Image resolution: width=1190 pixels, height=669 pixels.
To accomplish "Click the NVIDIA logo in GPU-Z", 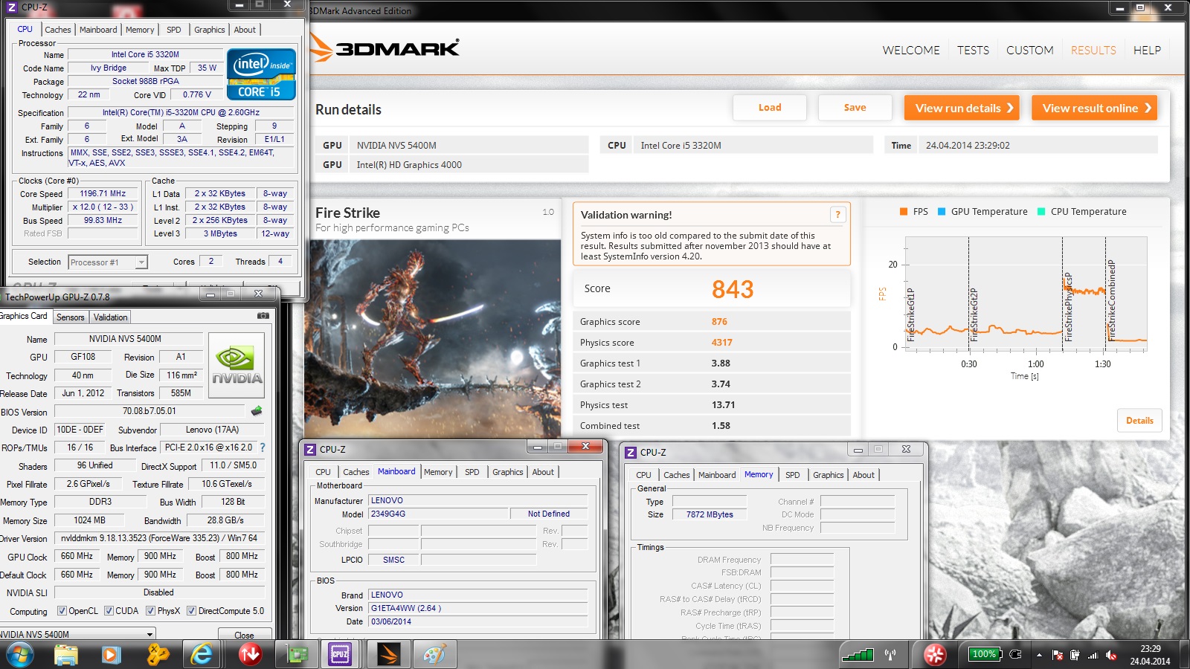I will click(x=237, y=366).
